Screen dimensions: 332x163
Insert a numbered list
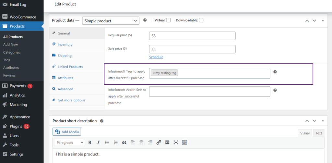[x=116, y=143]
